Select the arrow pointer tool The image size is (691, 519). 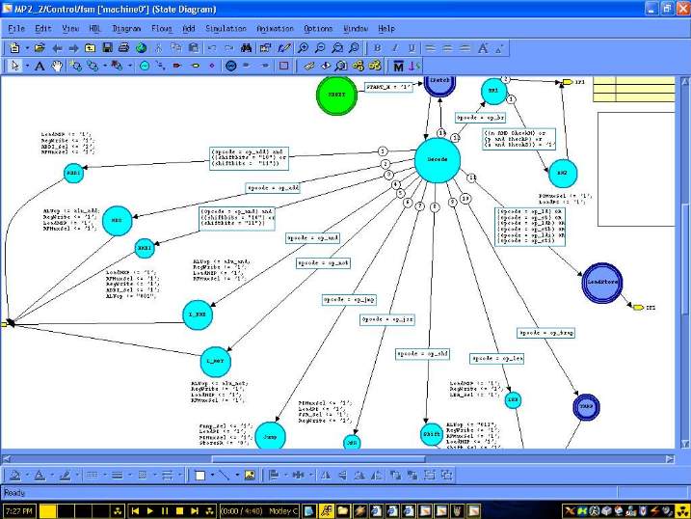pyautogui.click(x=15, y=66)
